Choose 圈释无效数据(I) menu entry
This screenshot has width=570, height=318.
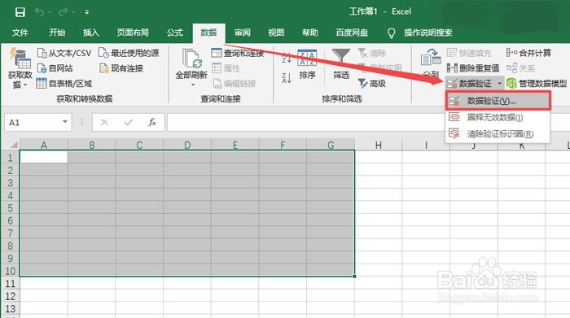coord(498,117)
